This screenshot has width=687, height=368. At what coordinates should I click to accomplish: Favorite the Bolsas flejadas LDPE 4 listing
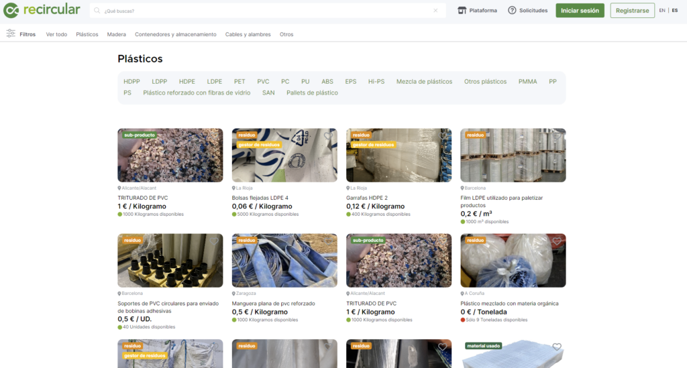(x=327, y=136)
